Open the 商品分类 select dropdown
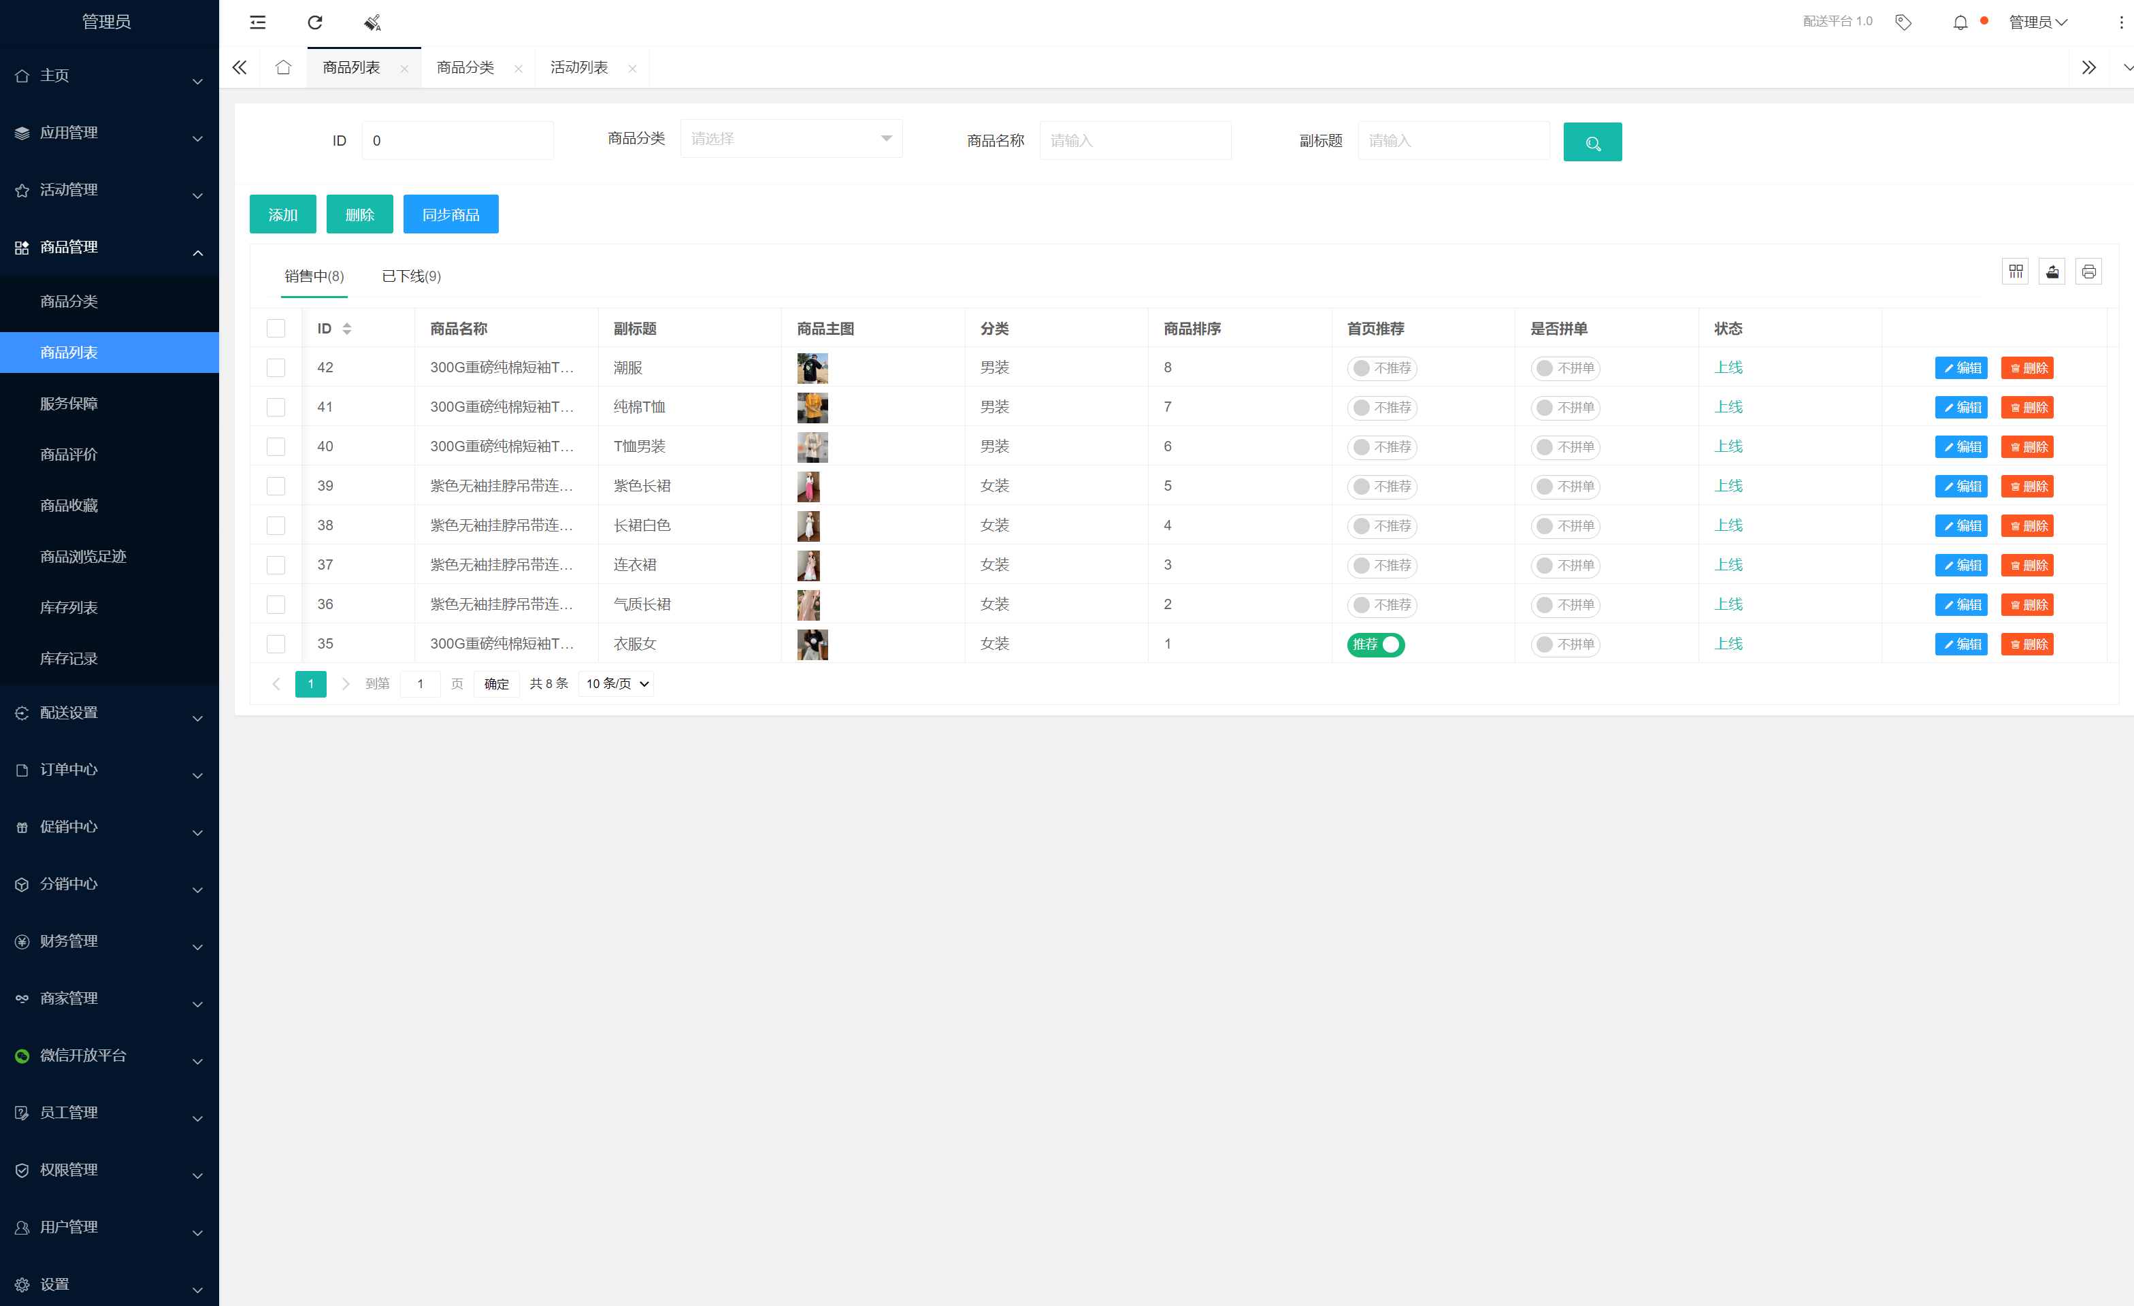The height and width of the screenshot is (1306, 2134). 791,140
